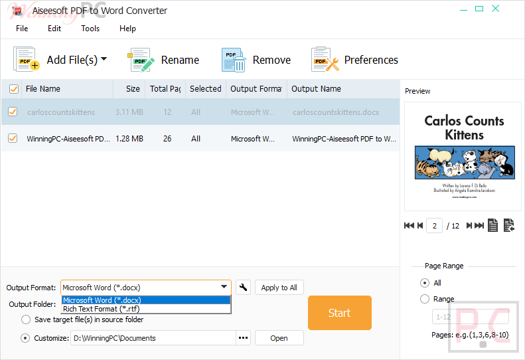Toggle the select-all files header checkbox
The image size is (525, 360).
[x=14, y=89]
